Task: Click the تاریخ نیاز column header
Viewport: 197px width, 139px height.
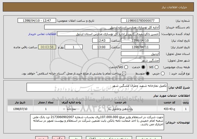Action: (x=20, y=103)
